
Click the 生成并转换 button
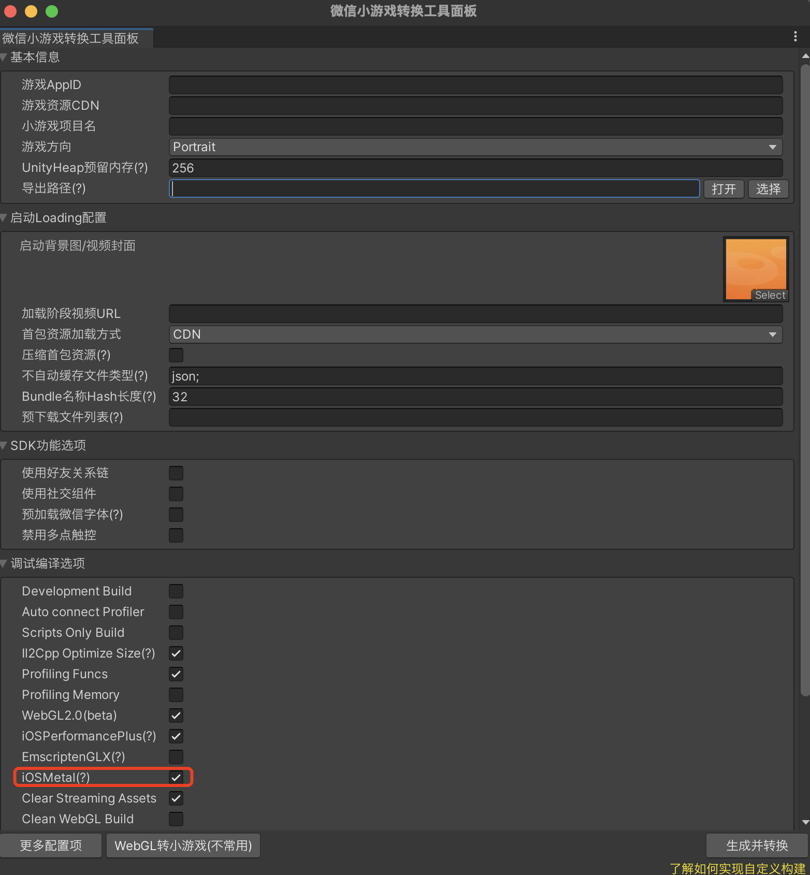[757, 845]
